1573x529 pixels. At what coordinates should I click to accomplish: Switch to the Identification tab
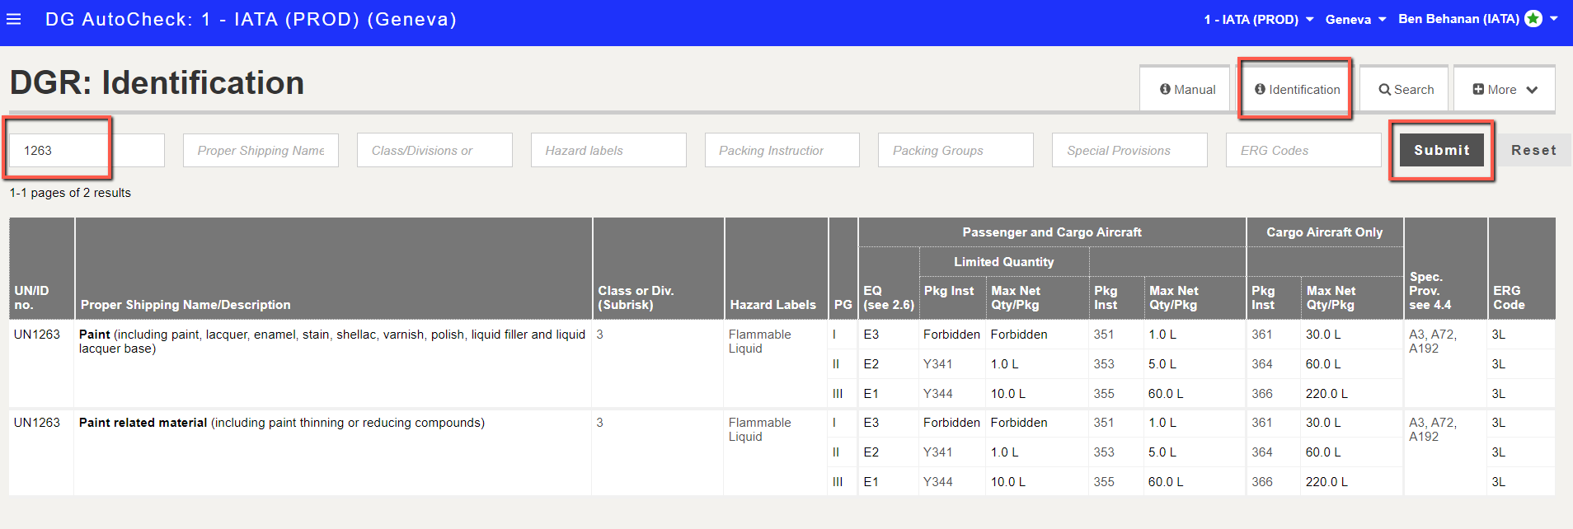1297,89
